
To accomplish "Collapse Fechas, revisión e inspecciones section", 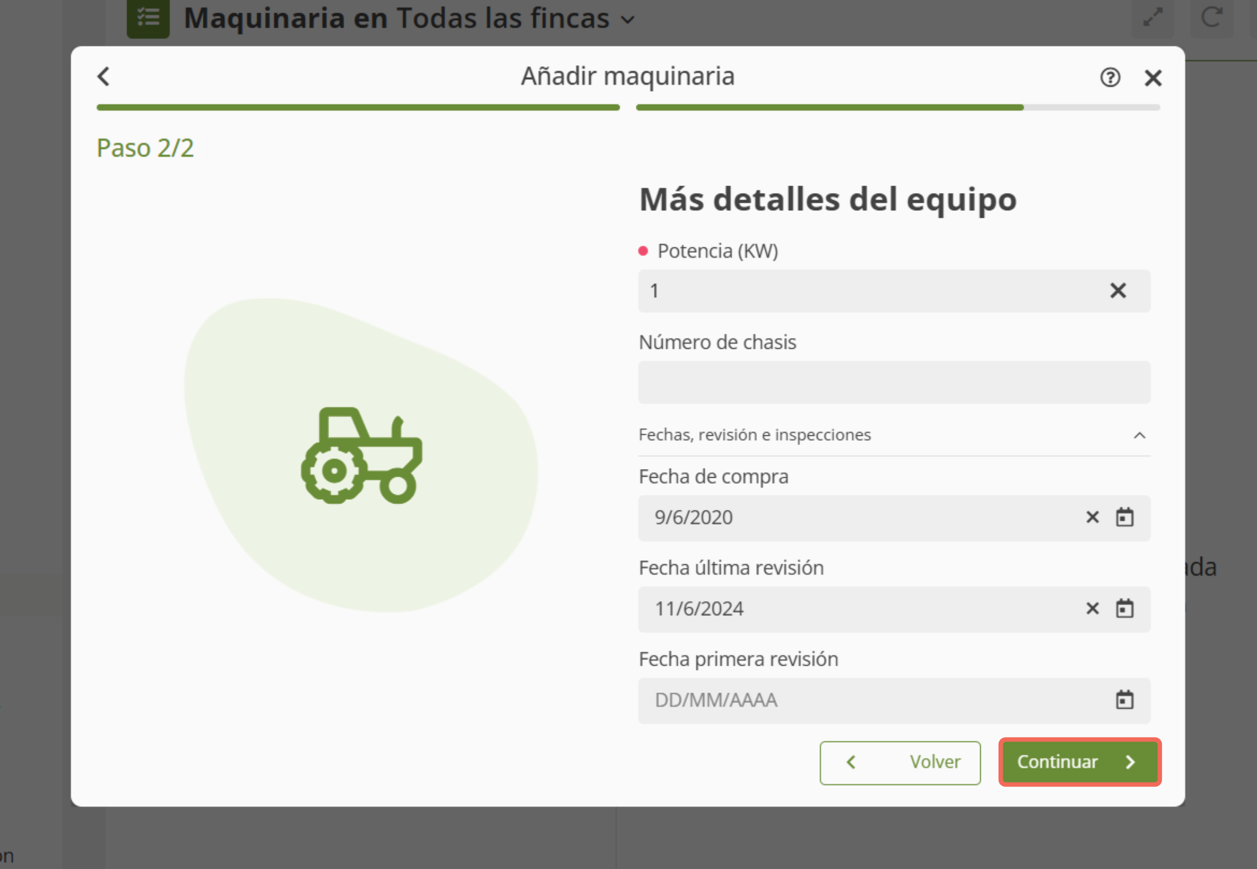I will click(1139, 436).
